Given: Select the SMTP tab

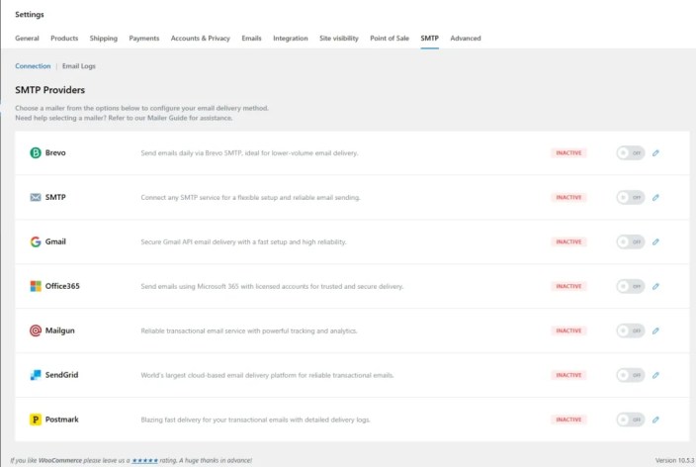Looking at the screenshot, I should pyautogui.click(x=430, y=39).
